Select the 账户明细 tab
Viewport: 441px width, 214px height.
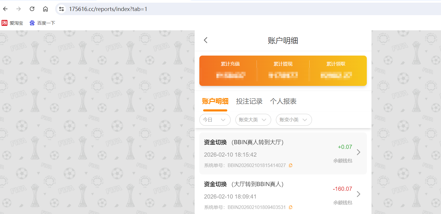pos(215,101)
